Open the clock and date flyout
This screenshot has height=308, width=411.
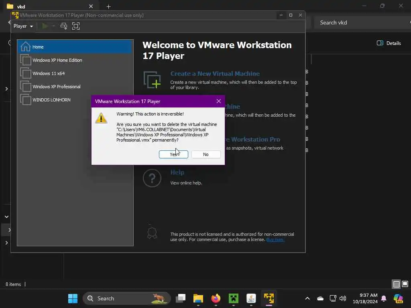pyautogui.click(x=365, y=298)
